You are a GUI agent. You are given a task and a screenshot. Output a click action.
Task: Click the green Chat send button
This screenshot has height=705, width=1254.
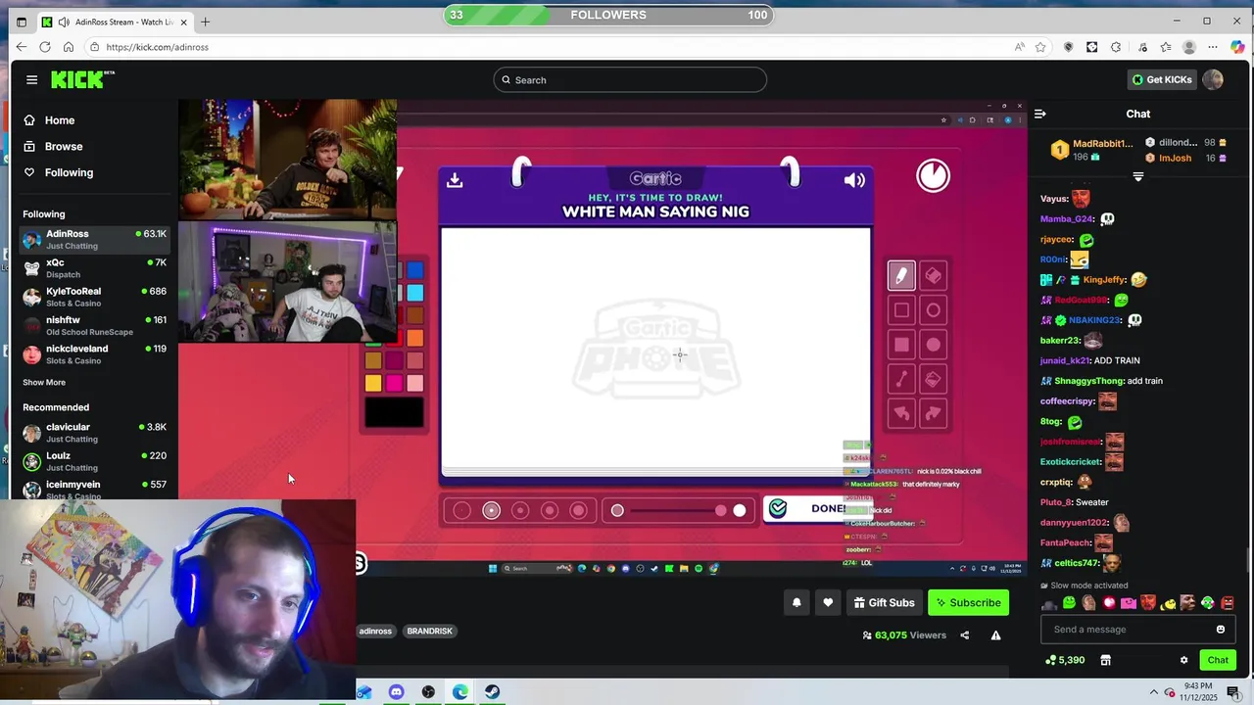1218,660
